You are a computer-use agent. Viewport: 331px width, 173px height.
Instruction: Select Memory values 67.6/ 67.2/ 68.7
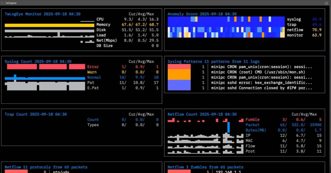[x=140, y=25]
